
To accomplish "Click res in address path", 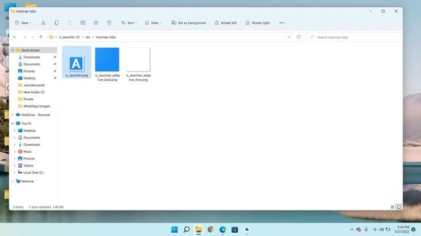I will coord(87,37).
